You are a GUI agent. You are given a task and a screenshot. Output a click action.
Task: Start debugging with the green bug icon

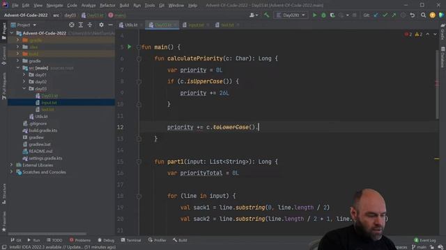click(323, 15)
